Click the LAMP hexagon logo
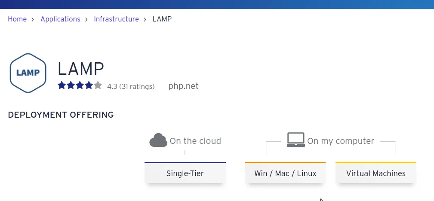434x201 pixels. pyautogui.click(x=28, y=73)
